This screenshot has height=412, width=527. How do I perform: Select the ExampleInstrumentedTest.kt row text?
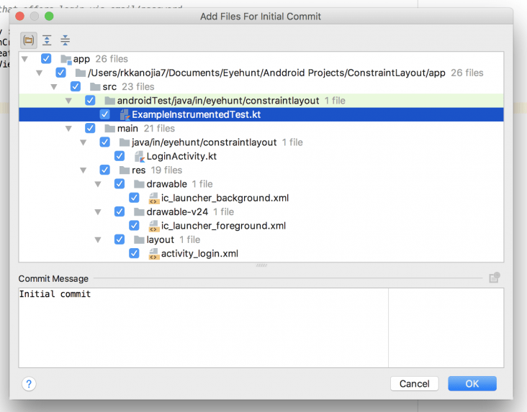[197, 115]
